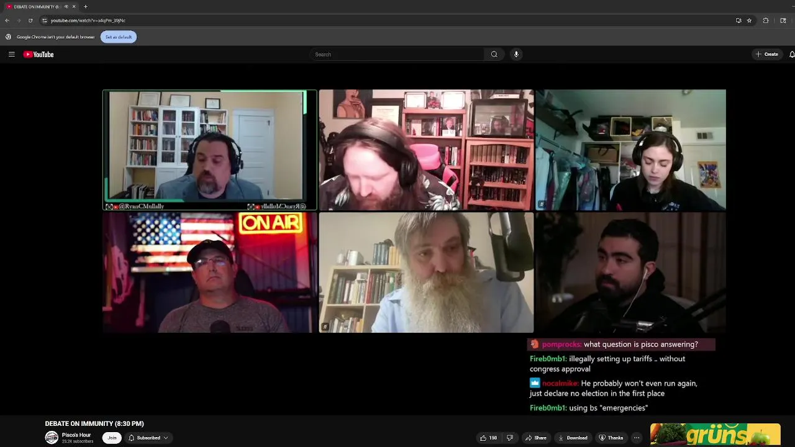Screen dimensions: 795x447
Task: Click the Chrome icon in default-browser infobar
Action: click(x=8, y=37)
